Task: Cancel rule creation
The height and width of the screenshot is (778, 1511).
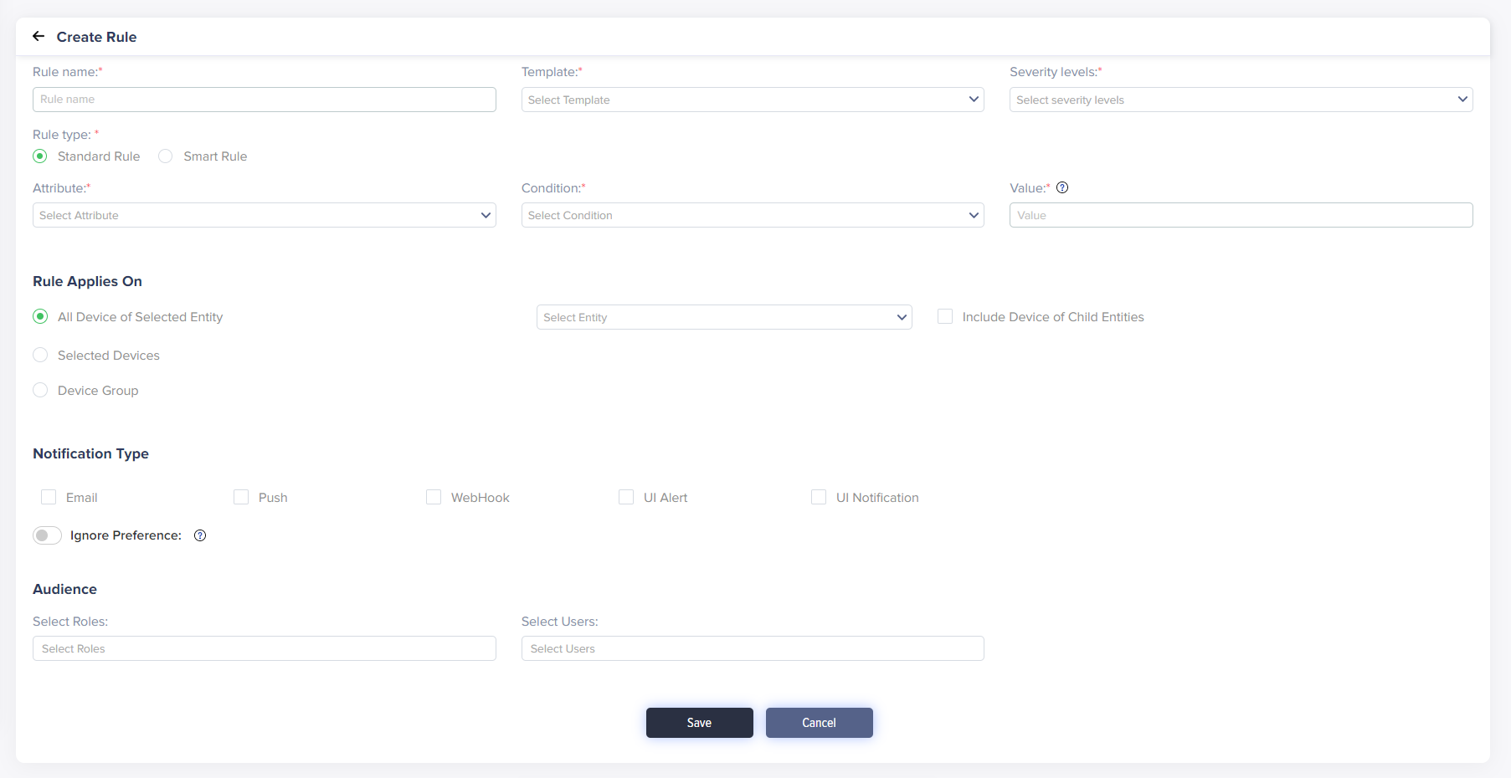Action: [820, 723]
